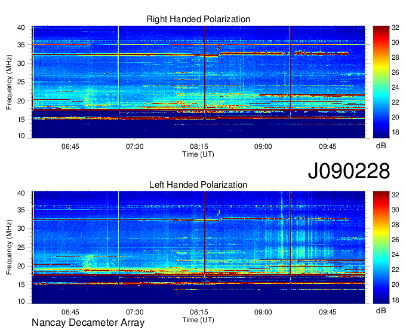The width and height of the screenshot is (406, 330).
Task: Click the top plot's Frequency (MHz) axis label
Action: click(9, 82)
